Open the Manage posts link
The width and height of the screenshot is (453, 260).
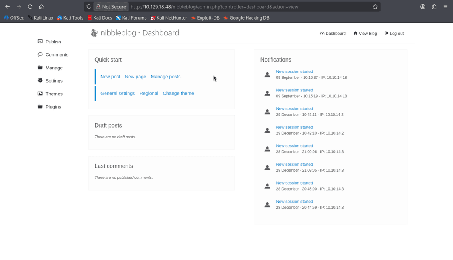tap(166, 77)
